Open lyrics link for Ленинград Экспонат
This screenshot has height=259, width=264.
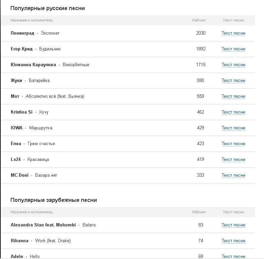(233, 33)
